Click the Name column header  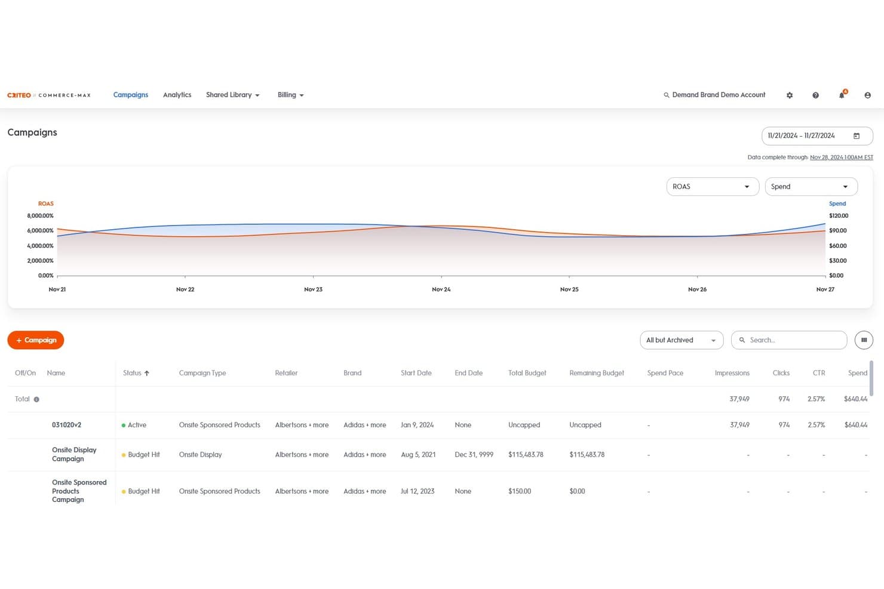click(56, 373)
